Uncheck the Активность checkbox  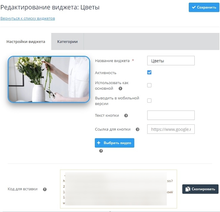[149, 72]
